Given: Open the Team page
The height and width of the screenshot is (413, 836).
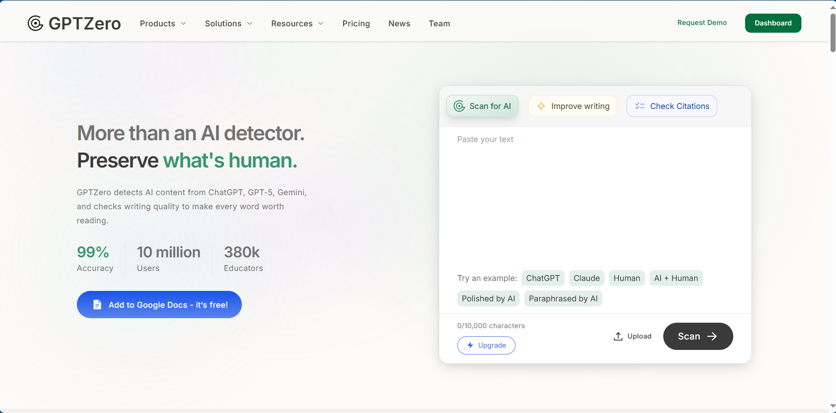Looking at the screenshot, I should (x=439, y=24).
